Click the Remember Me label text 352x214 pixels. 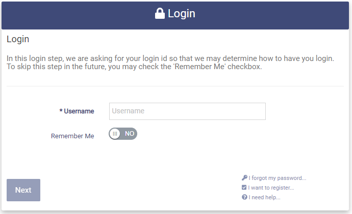[72, 136]
